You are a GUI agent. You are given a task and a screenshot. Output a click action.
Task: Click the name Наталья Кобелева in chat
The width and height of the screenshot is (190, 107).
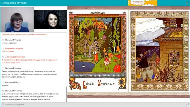coord(13,91)
